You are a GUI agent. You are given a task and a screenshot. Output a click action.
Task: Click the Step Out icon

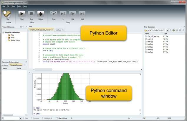(72, 14)
